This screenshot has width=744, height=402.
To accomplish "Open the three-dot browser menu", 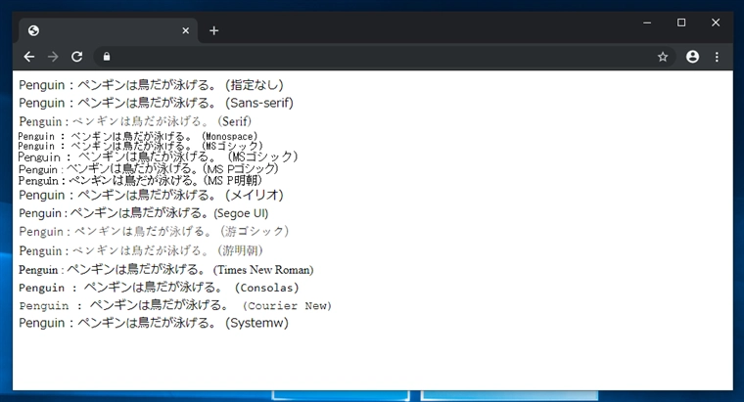I will pos(717,57).
